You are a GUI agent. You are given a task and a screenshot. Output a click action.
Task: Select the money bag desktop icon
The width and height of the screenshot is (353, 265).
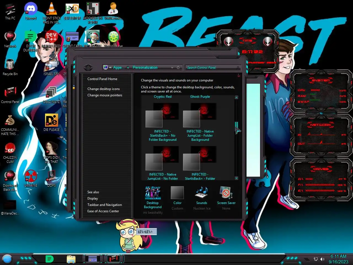[x=10, y=125]
